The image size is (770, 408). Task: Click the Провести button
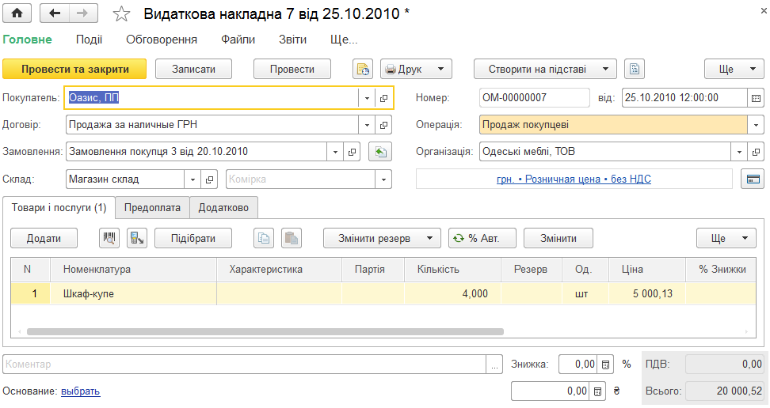(292, 69)
